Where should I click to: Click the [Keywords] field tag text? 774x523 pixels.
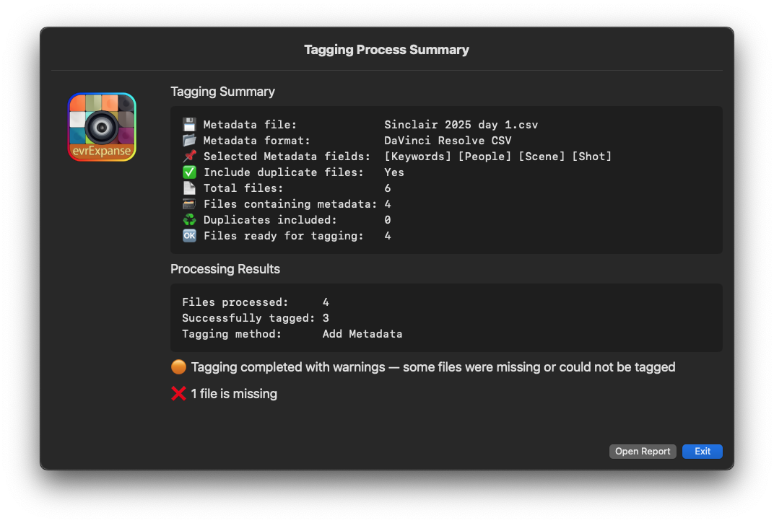click(x=418, y=157)
